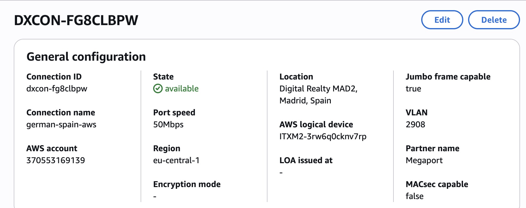
Task: Select the Jumbo frame capable true value
Action: click(413, 88)
